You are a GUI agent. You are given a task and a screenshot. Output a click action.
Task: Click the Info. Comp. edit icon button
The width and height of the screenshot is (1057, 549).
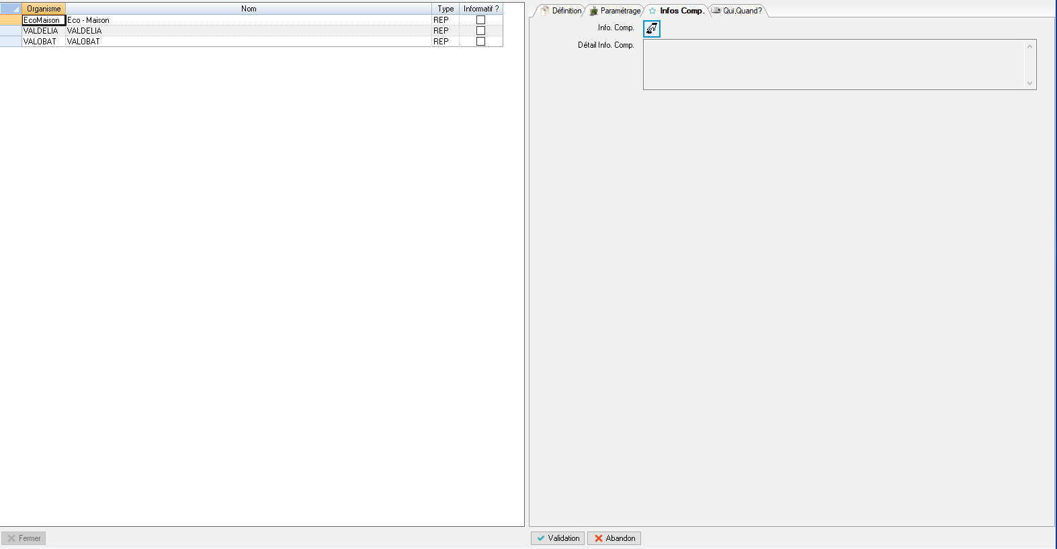point(651,28)
